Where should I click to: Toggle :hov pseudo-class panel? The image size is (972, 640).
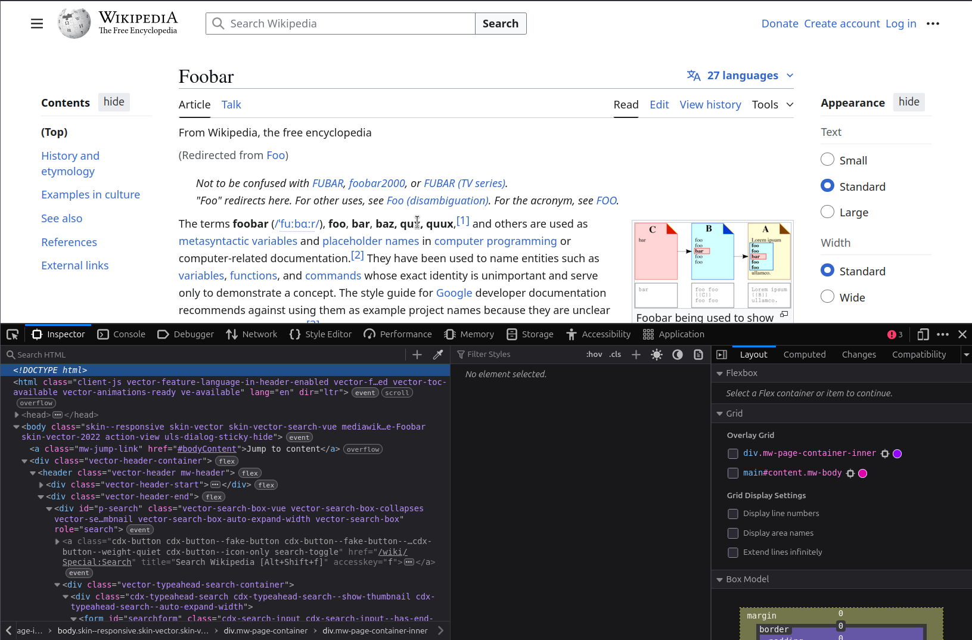click(x=594, y=354)
